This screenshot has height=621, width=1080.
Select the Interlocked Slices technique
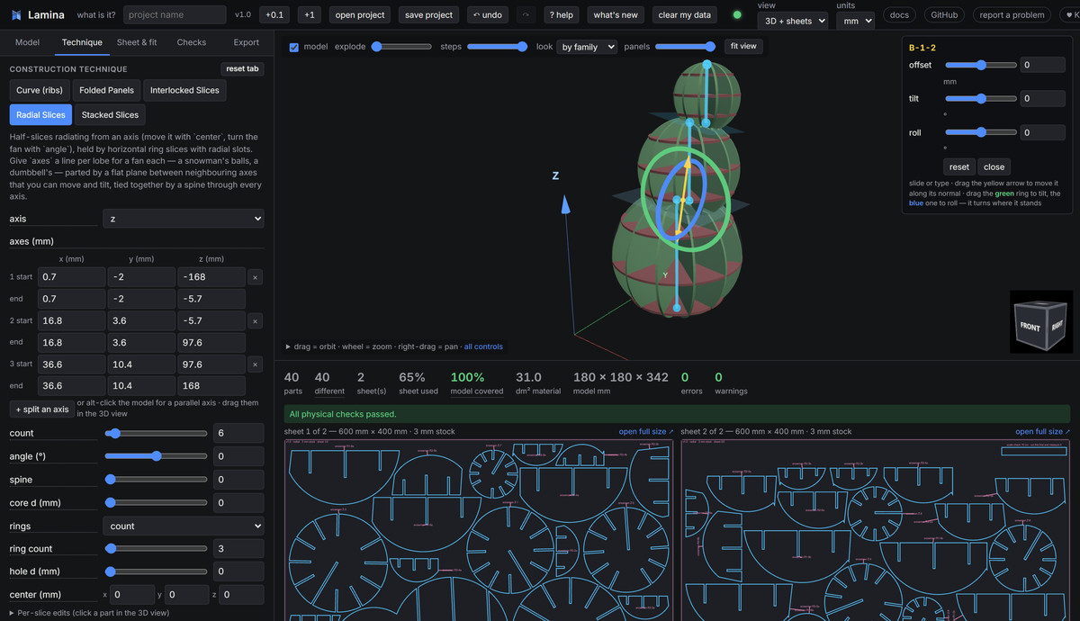click(x=184, y=90)
